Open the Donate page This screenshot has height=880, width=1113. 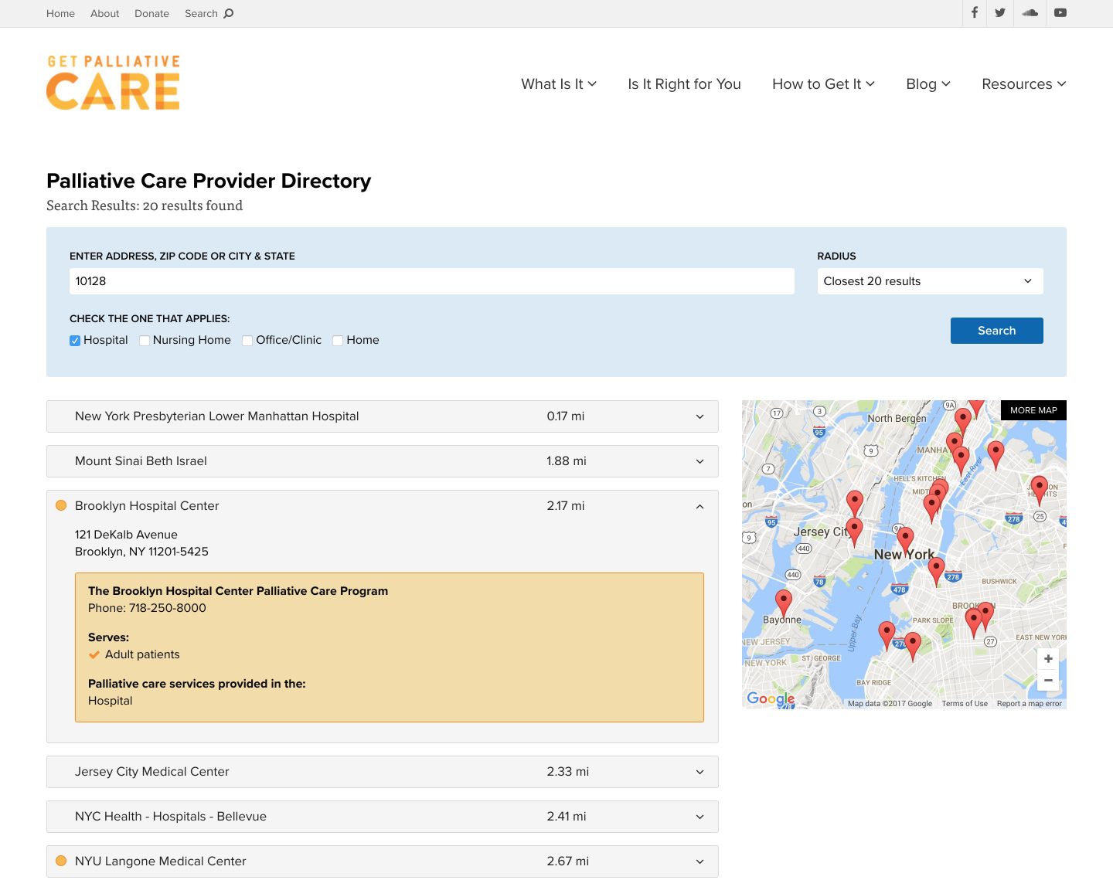coord(151,13)
